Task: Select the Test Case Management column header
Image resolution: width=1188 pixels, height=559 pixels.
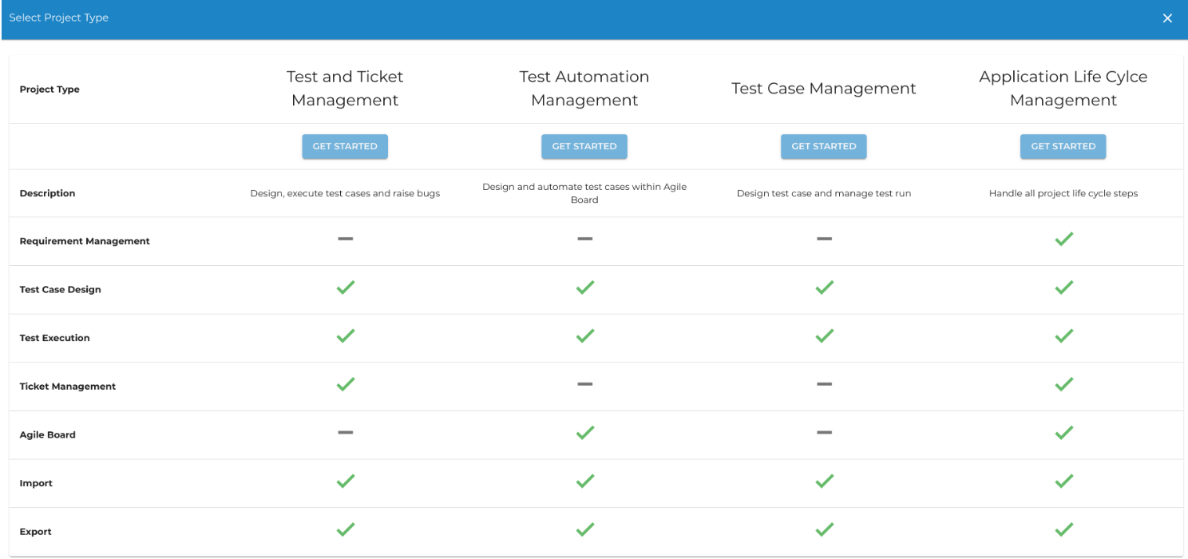Action: pyautogui.click(x=823, y=89)
